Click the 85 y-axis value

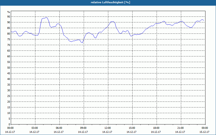tap(9, 28)
